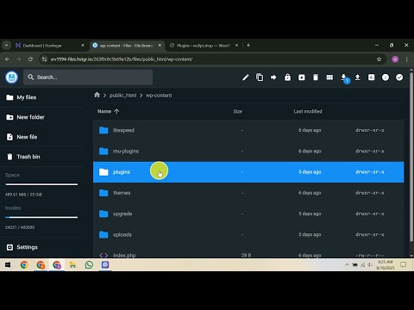Expand Chrome tab search dropdown
This screenshot has width=414, height=310.
(x=6, y=46)
